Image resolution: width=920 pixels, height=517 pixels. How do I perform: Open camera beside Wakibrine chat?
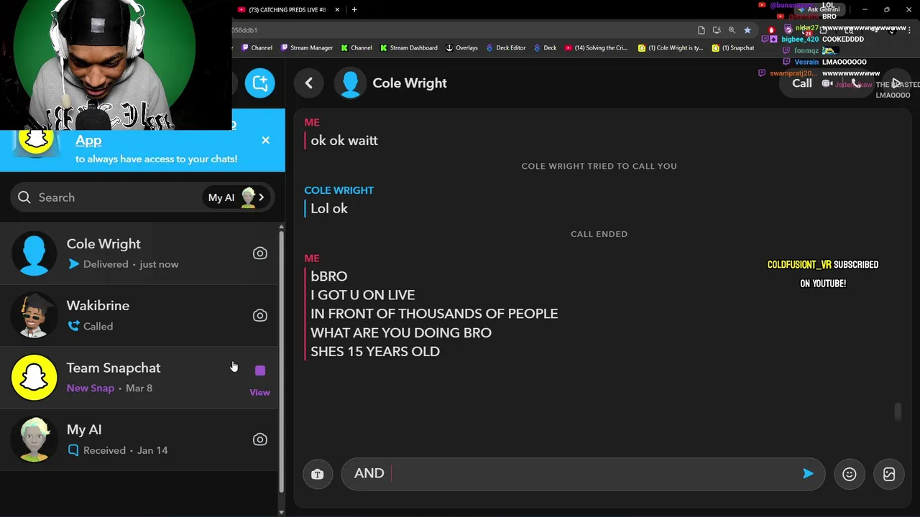click(x=259, y=315)
